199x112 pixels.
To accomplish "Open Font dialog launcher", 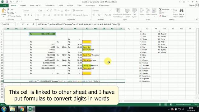I will click(52, 20).
